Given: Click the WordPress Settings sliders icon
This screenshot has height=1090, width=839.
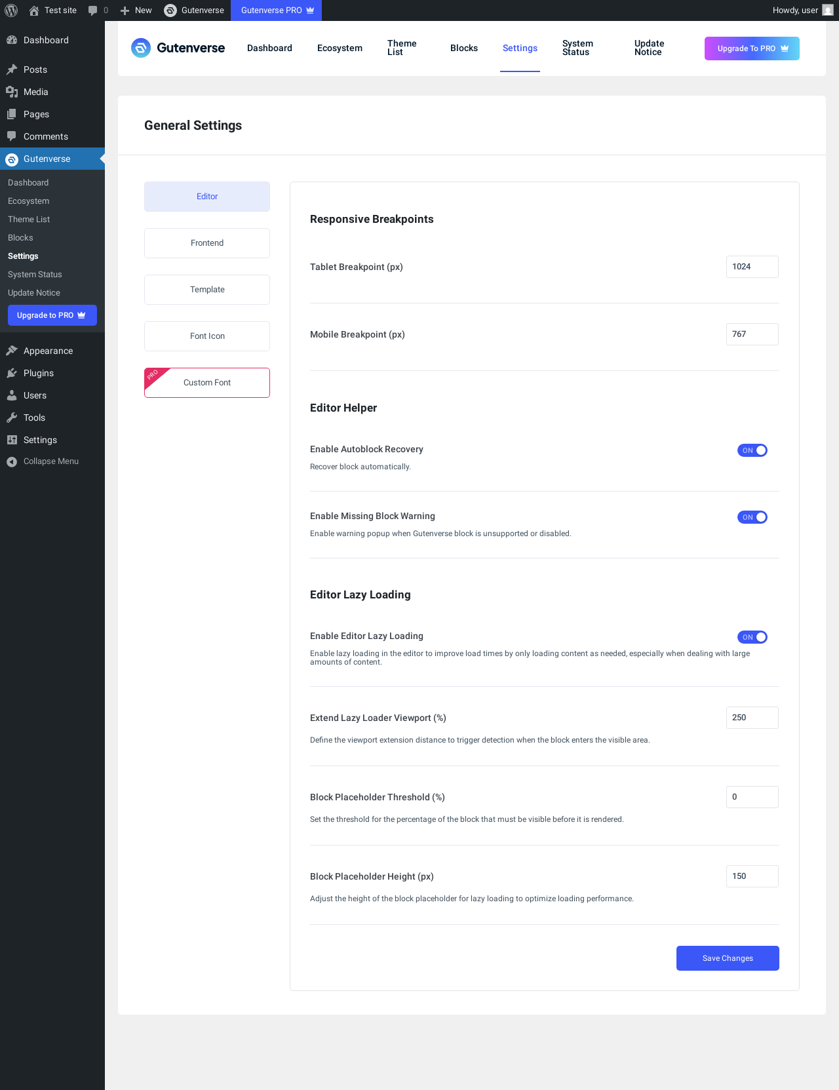Looking at the screenshot, I should tap(12, 440).
